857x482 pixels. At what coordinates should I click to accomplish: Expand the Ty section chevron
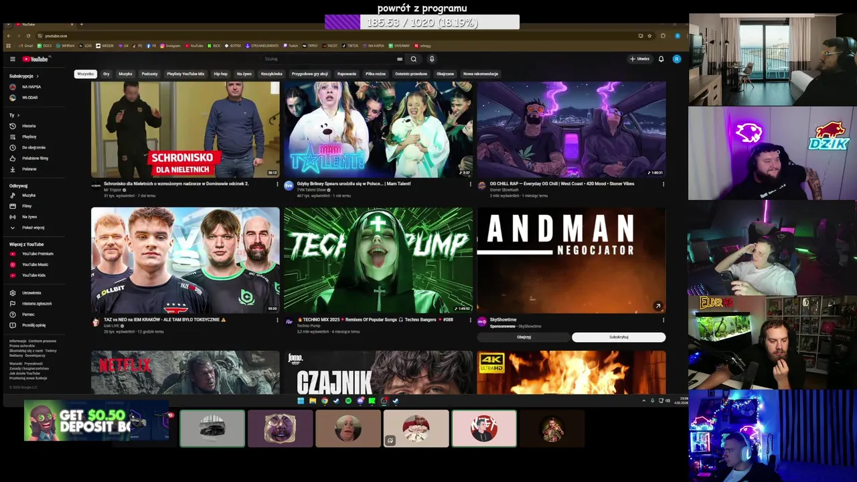[x=18, y=115]
